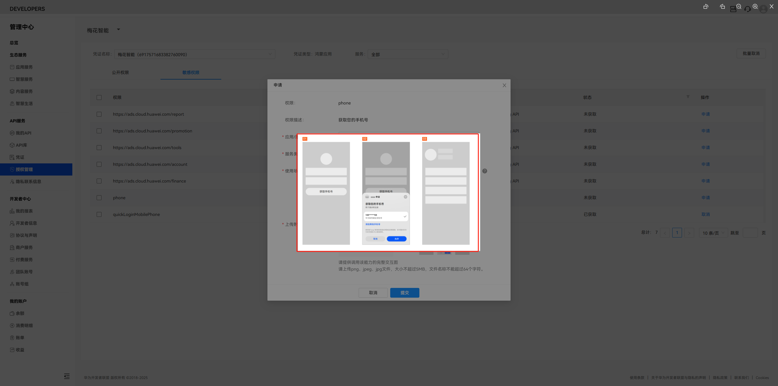Close the 申请 dialog with its X
The image size is (778, 386).
point(504,85)
